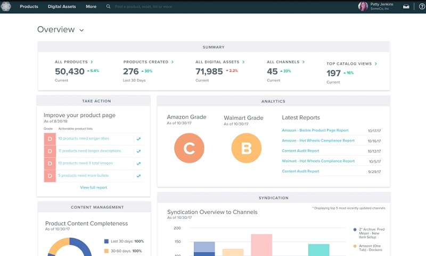426x256 pixels.
Task: Click View full report link
Action: click(94, 187)
